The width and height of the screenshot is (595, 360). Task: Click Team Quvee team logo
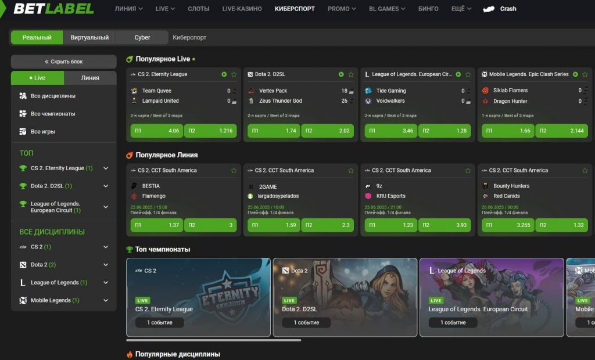pyautogui.click(x=134, y=91)
